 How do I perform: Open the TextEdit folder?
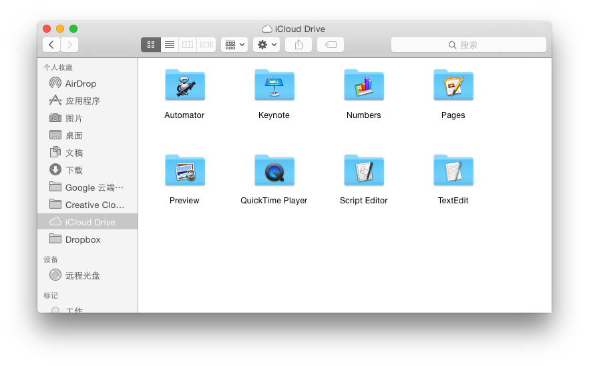point(453,171)
